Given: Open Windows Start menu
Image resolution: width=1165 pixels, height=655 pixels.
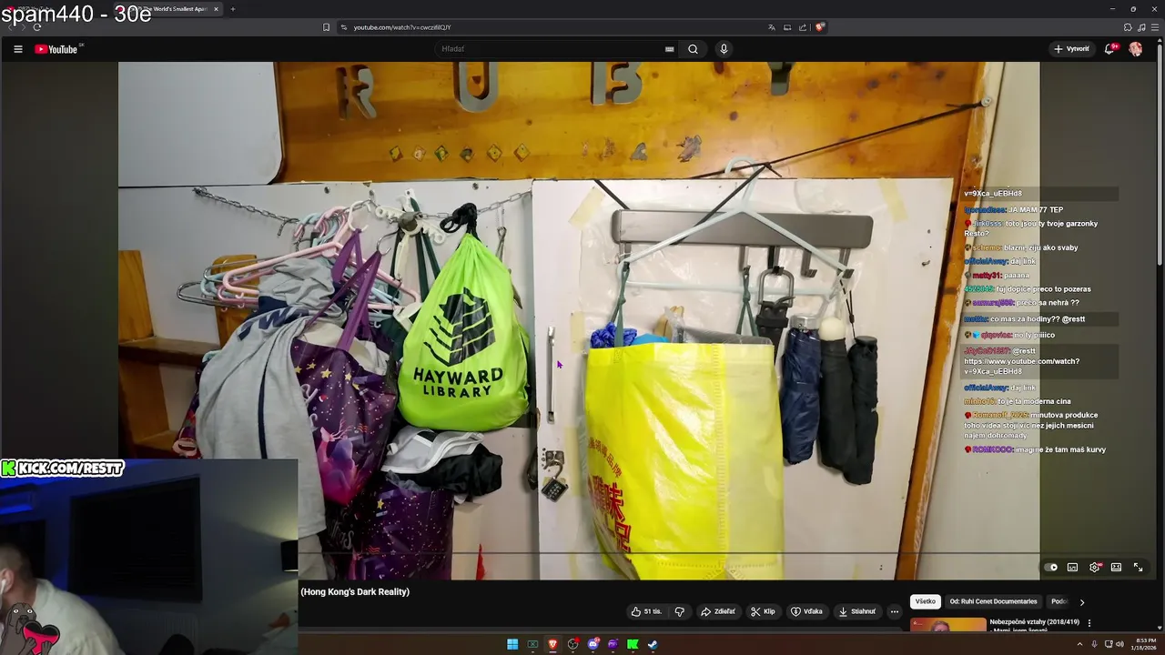Looking at the screenshot, I should [x=512, y=644].
